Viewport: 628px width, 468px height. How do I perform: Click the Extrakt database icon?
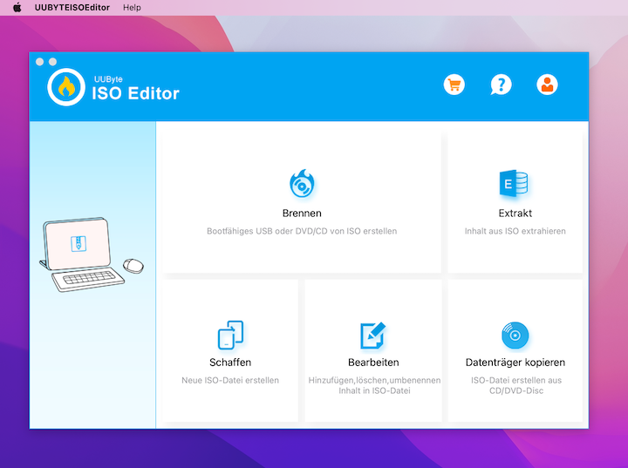514,183
